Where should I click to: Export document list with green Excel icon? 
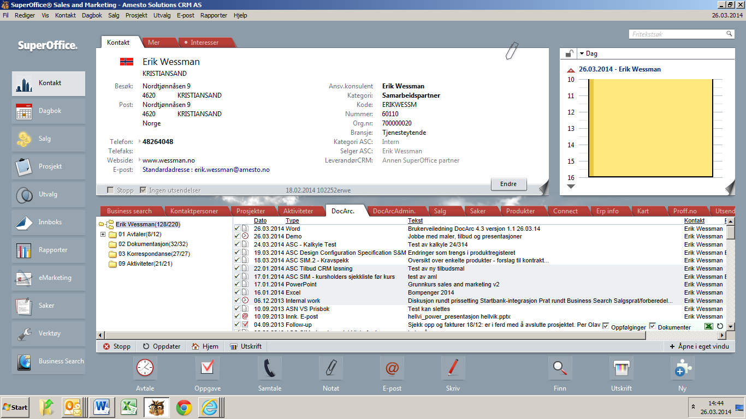point(709,326)
